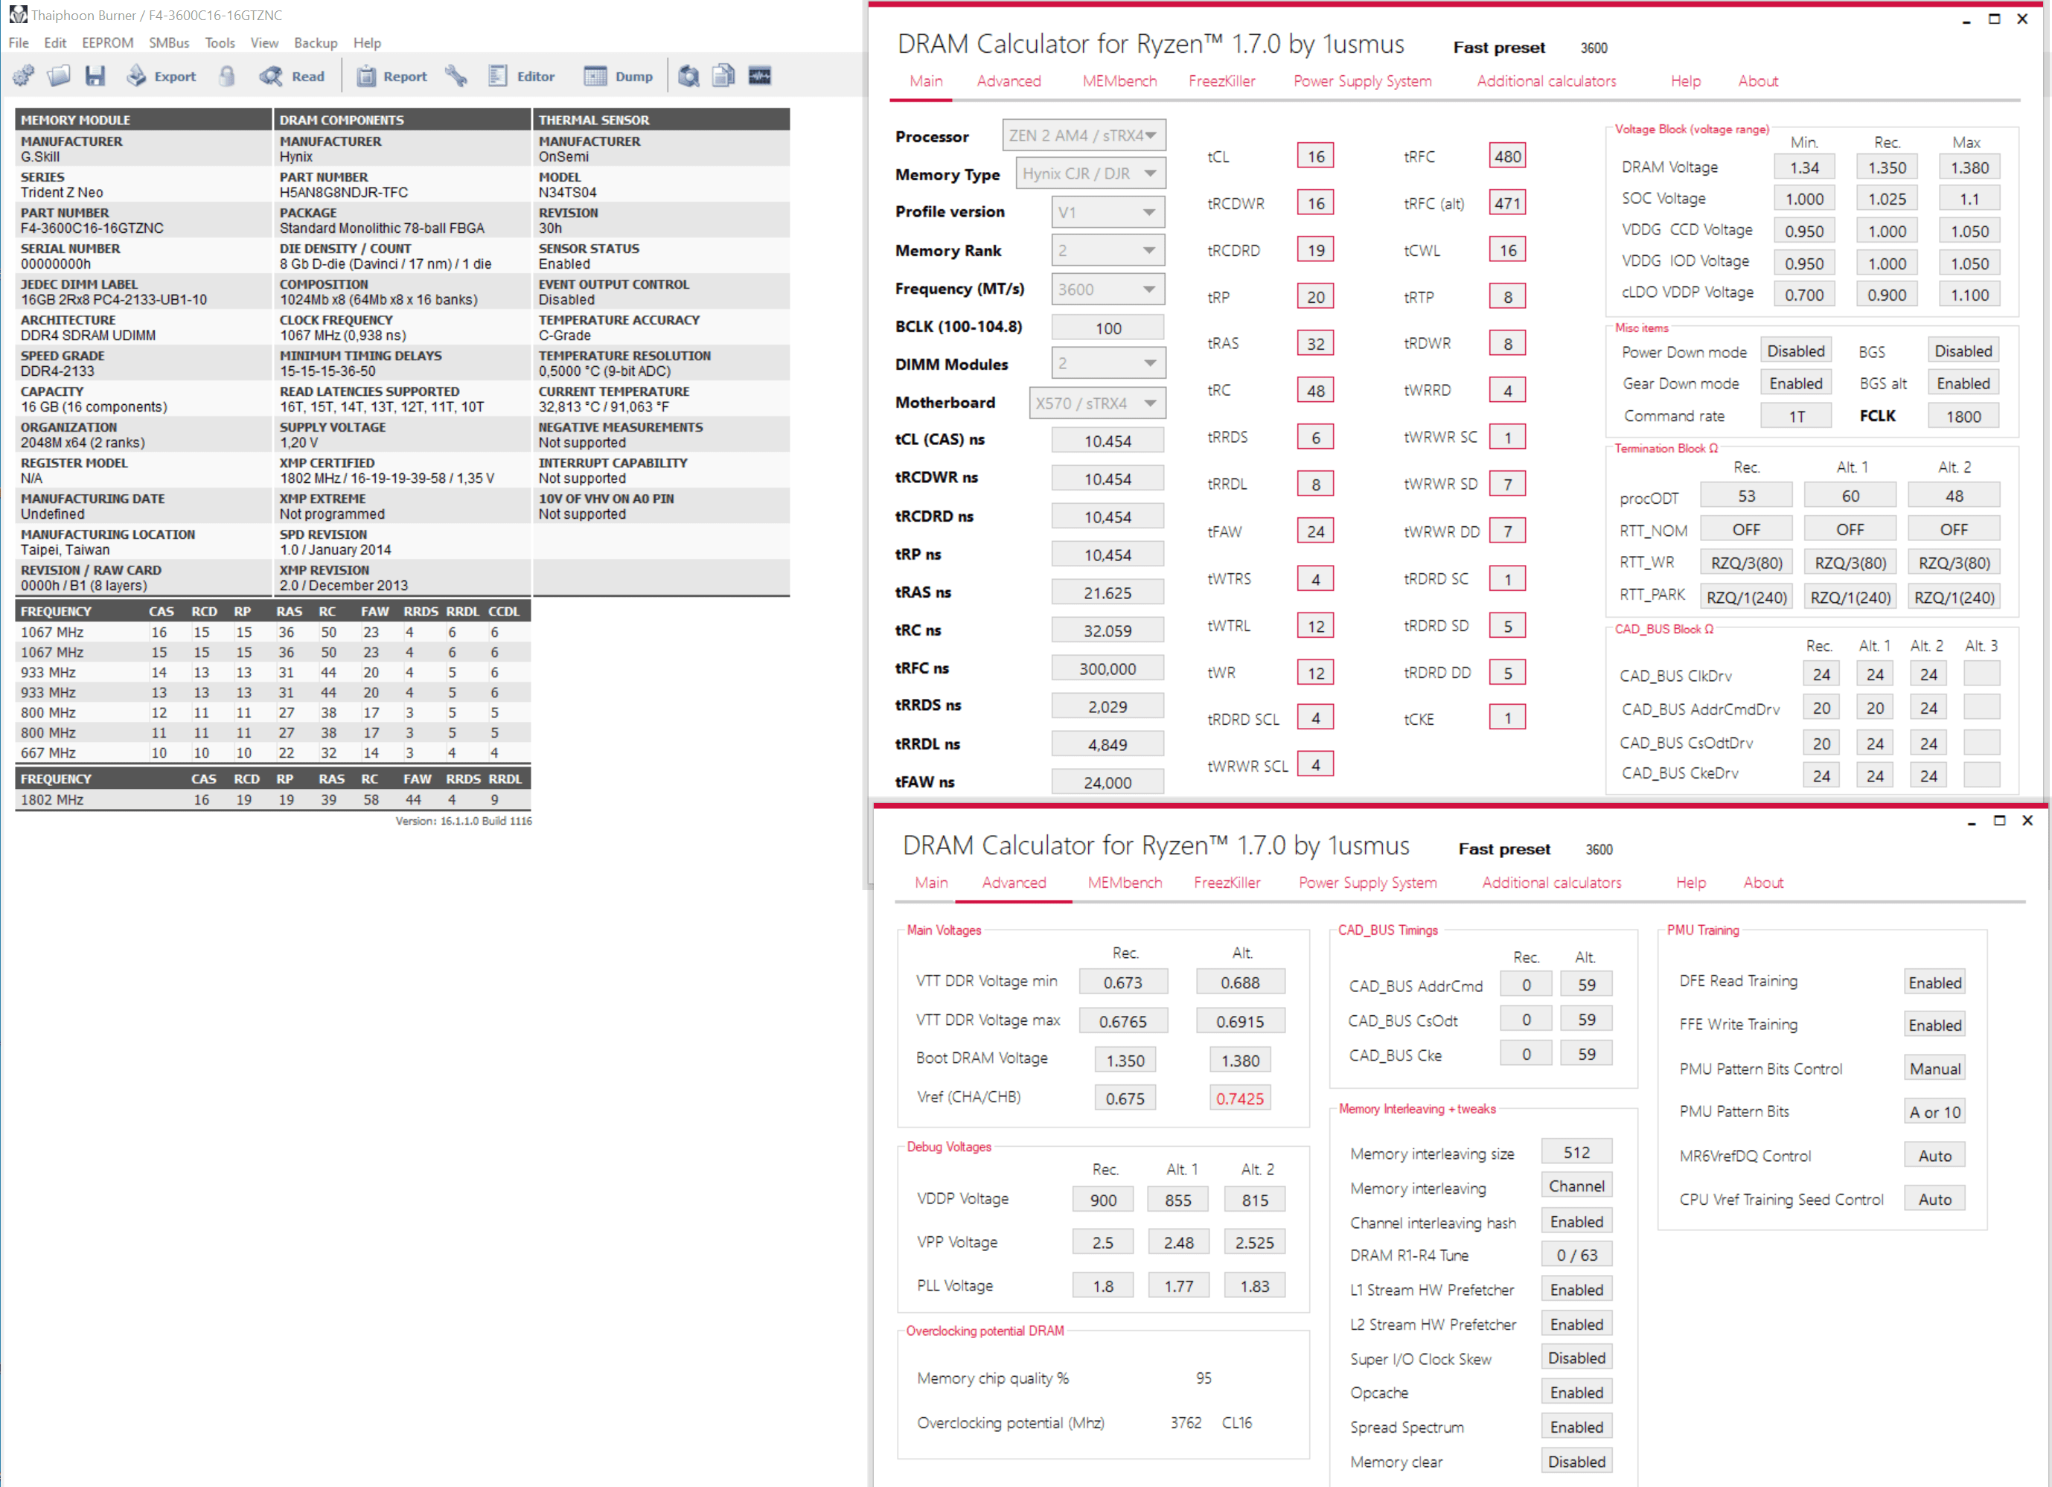Click procODT Rec. value 53
The image size is (2052, 1487).
[x=1746, y=496]
